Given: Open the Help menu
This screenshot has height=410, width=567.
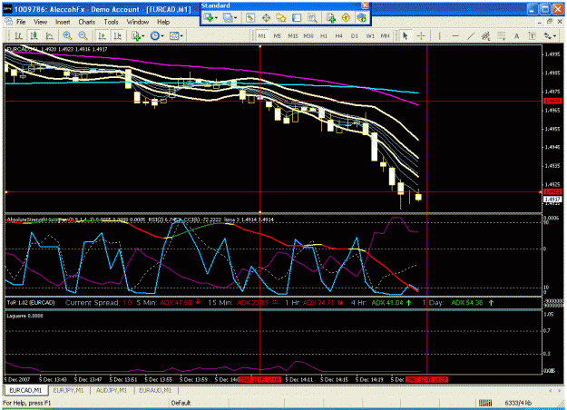Looking at the screenshot, I should [163, 22].
